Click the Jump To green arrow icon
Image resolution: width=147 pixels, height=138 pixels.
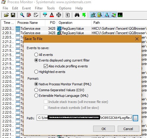click(84, 15)
